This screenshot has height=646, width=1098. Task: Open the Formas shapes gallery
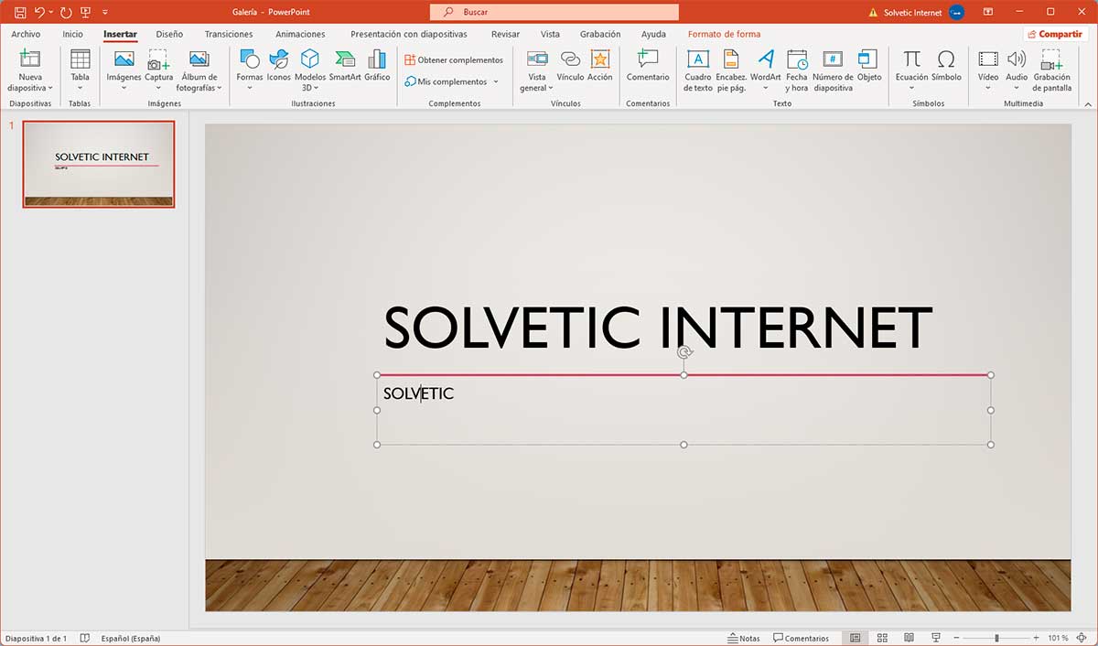click(249, 70)
